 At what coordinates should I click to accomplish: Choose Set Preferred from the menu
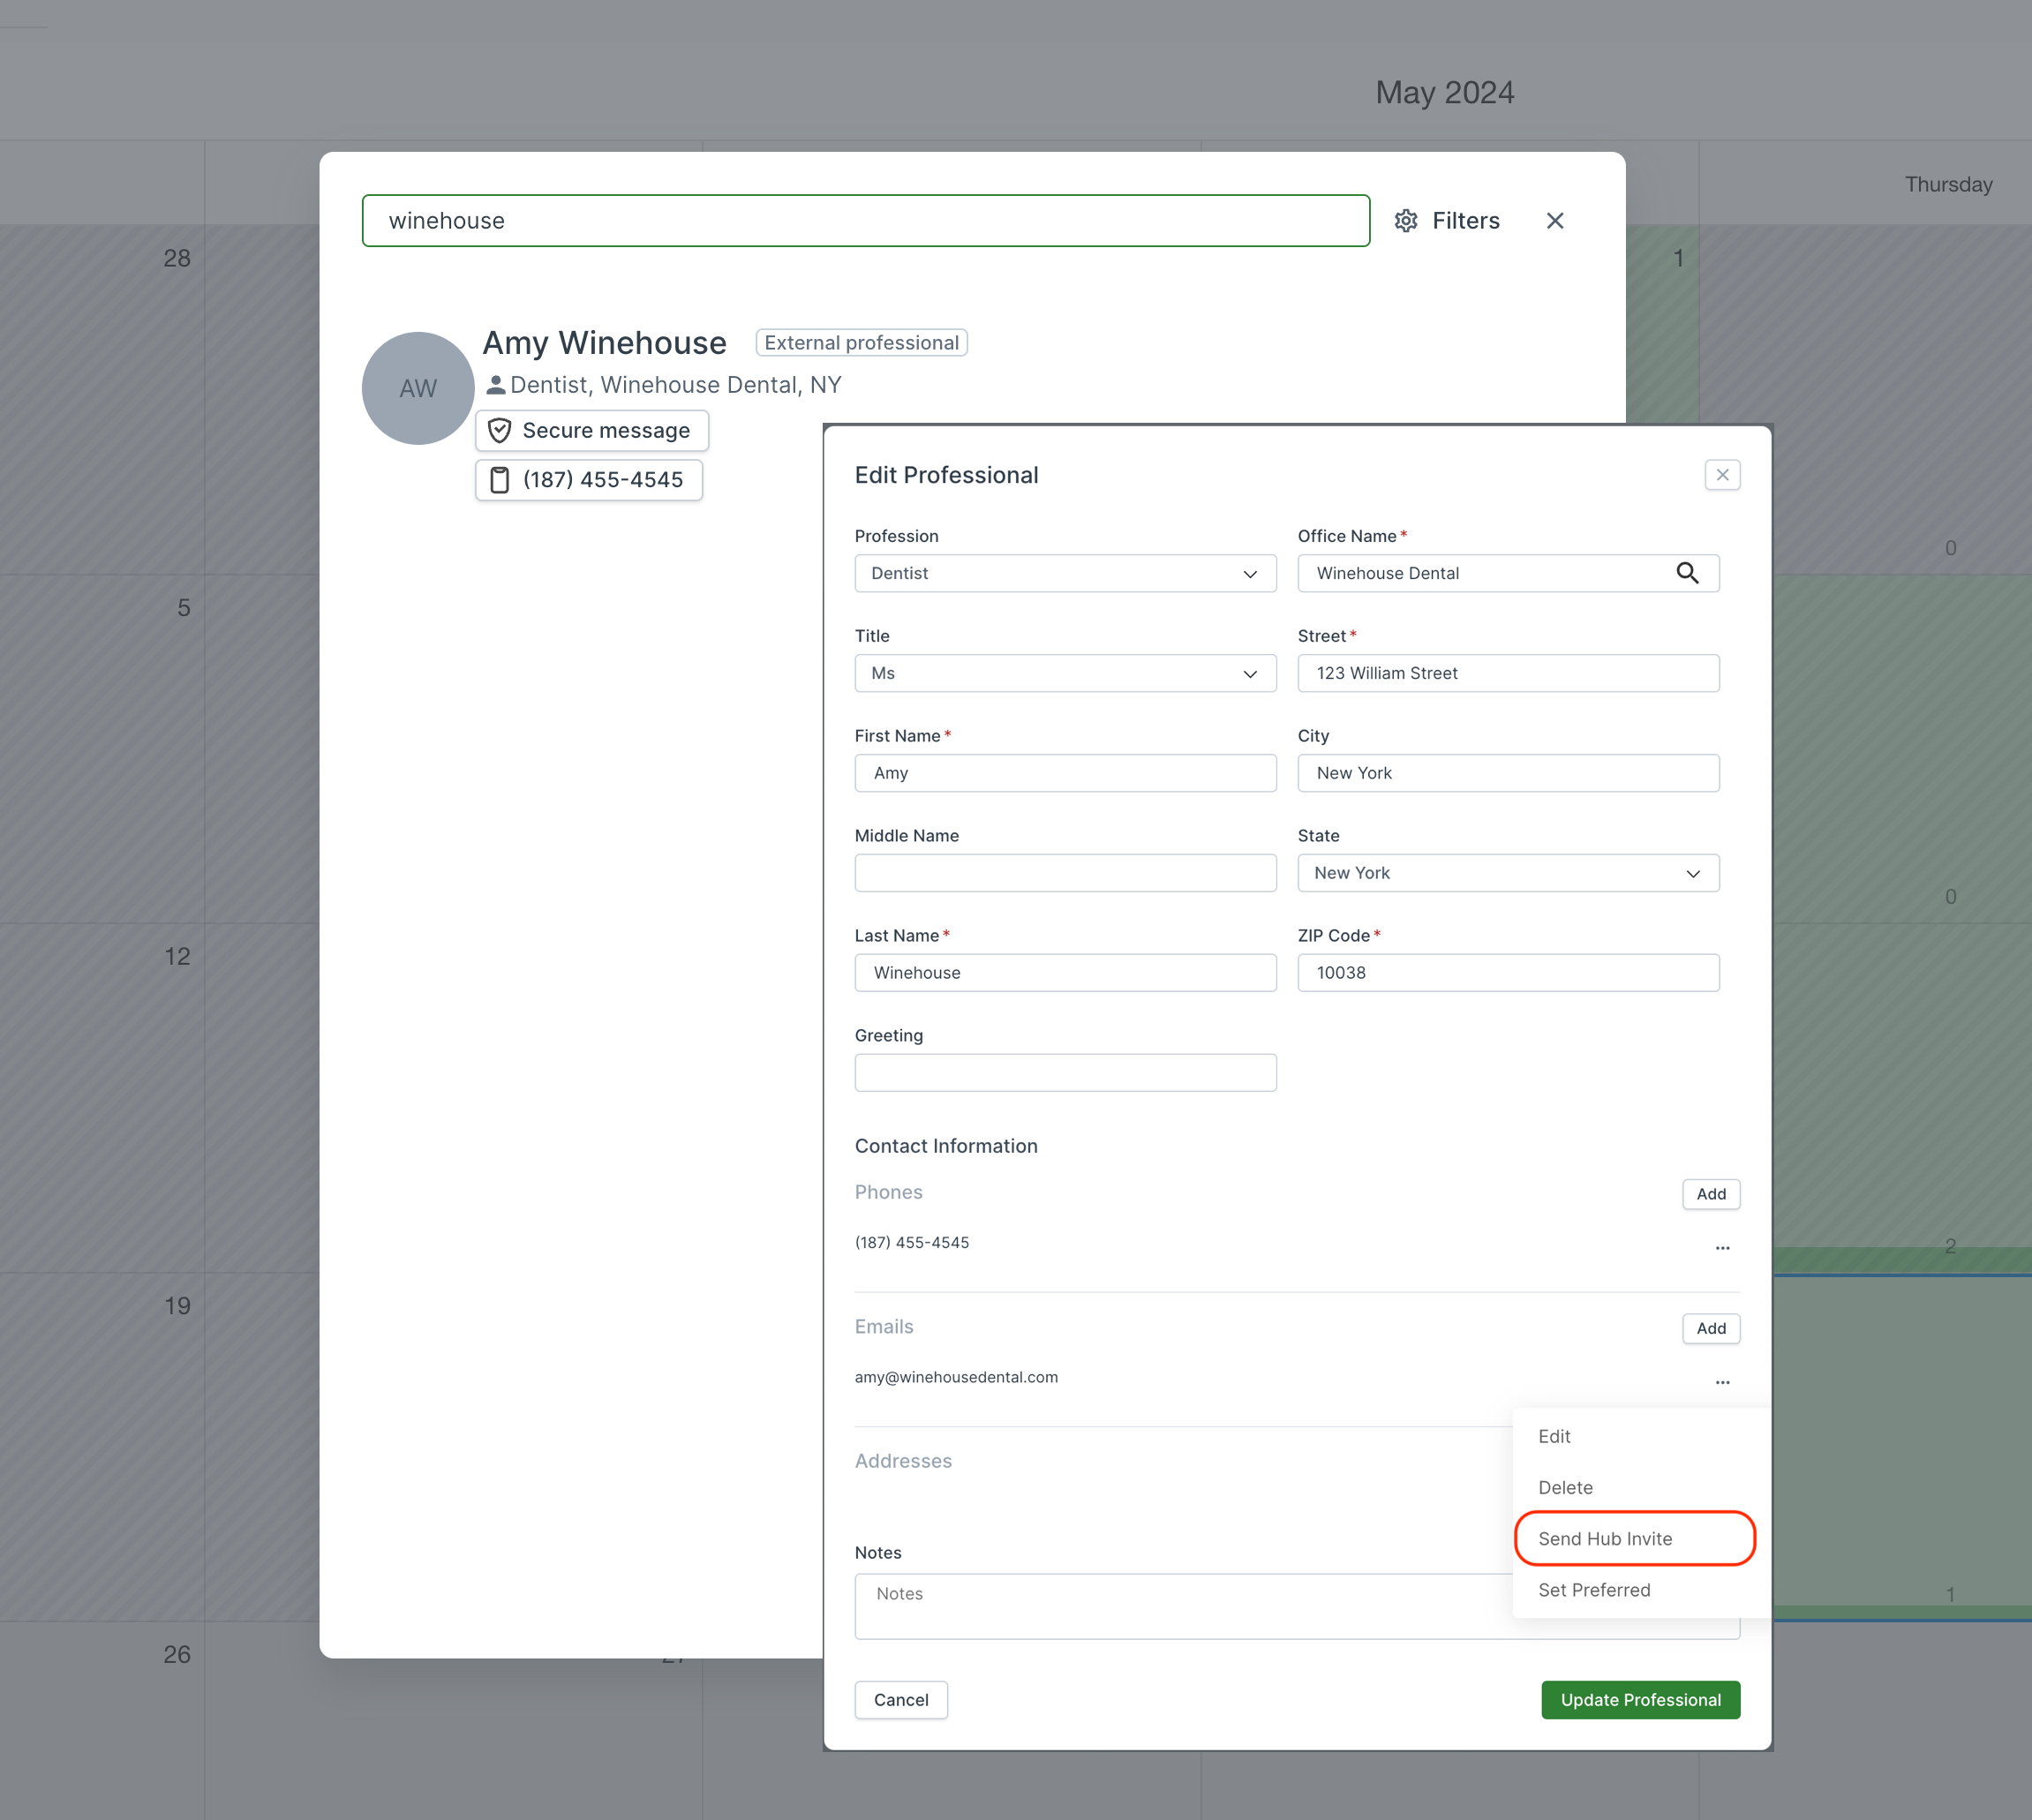[1594, 1590]
